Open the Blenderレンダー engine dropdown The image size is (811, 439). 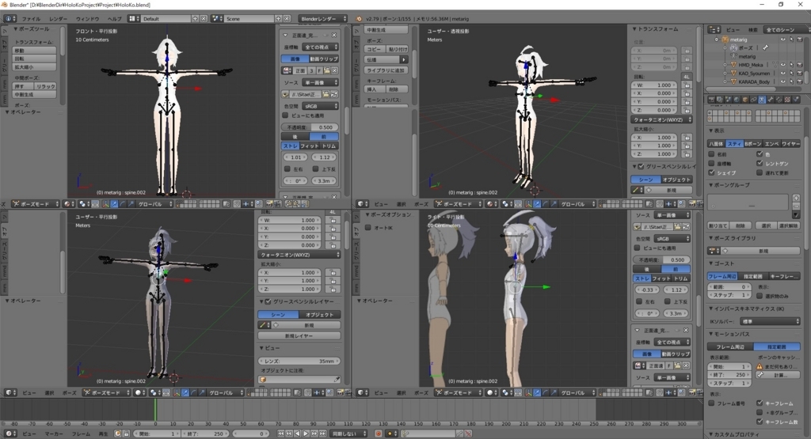click(323, 19)
